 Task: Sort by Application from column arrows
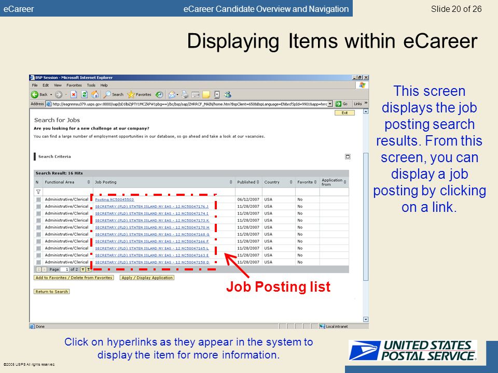point(345,182)
